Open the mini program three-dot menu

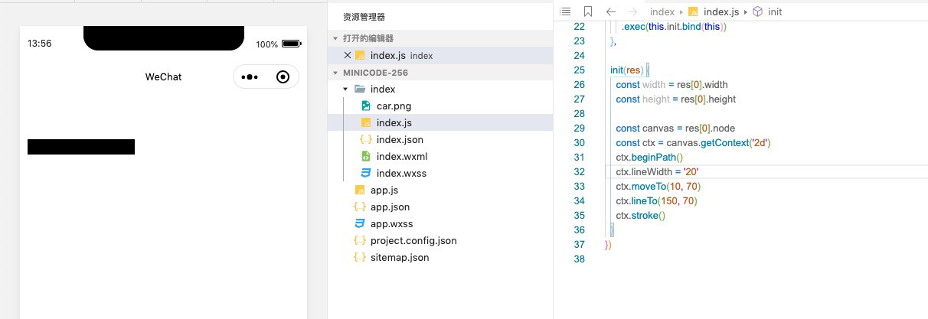coord(250,76)
